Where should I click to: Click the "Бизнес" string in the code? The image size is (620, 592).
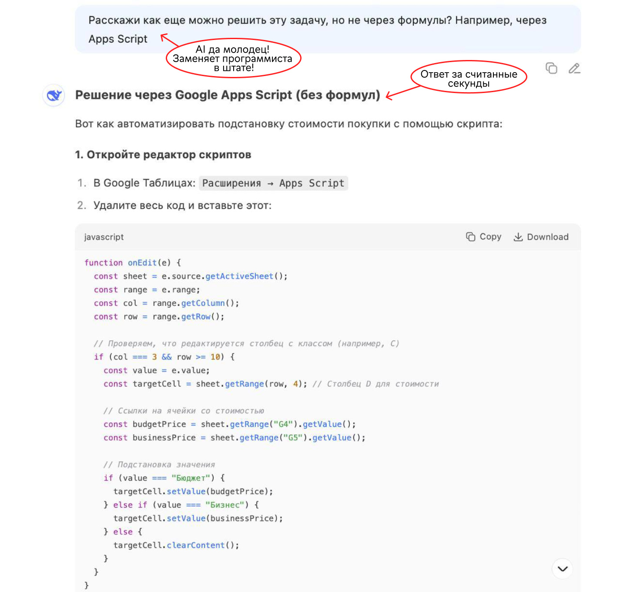[x=225, y=505]
